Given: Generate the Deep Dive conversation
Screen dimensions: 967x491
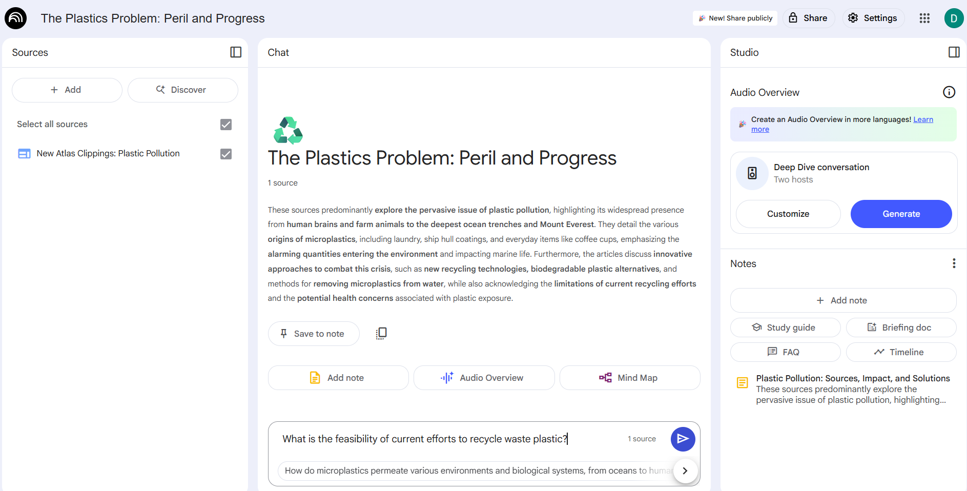Looking at the screenshot, I should click(x=901, y=214).
